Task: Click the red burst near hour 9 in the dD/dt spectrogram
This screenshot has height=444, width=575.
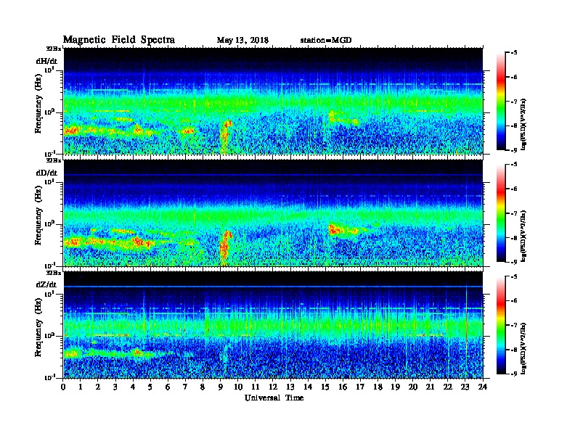Action: click(225, 246)
